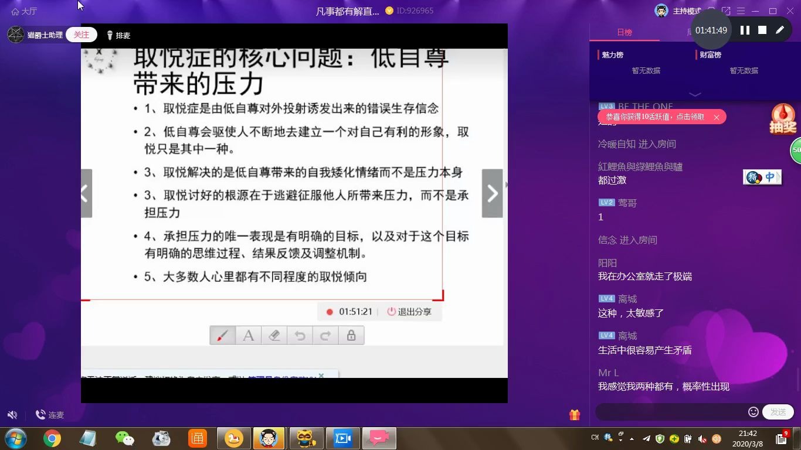
Task: Click the pop-out window icon in title bar
Action: 727,11
